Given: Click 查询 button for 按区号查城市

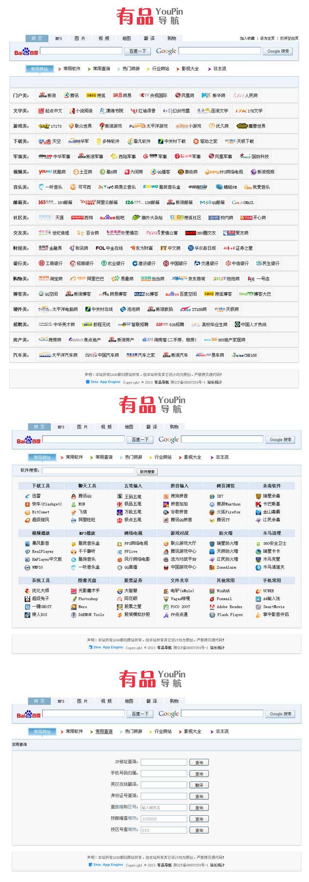Looking at the screenshot, I should coord(199,830).
